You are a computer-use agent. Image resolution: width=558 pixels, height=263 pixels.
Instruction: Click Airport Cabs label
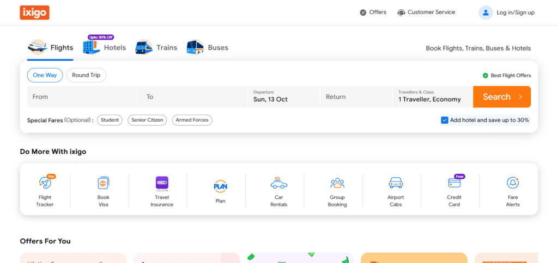click(x=396, y=201)
